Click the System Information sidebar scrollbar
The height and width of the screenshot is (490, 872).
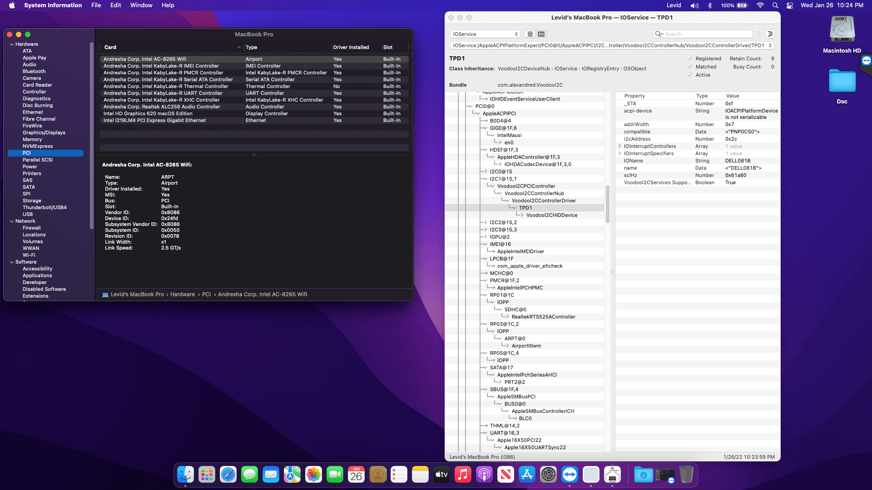(92, 135)
